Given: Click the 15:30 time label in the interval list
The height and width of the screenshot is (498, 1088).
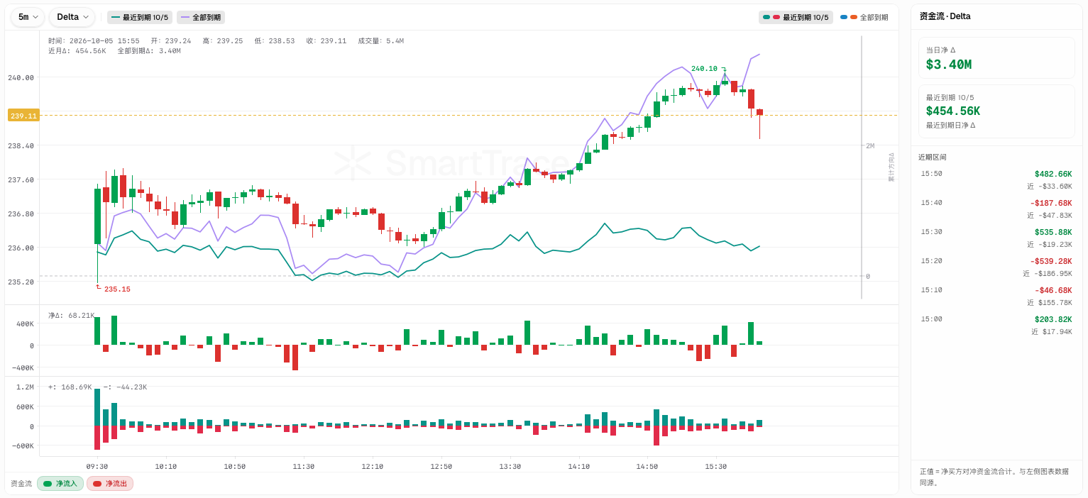Looking at the screenshot, I should 932,232.
